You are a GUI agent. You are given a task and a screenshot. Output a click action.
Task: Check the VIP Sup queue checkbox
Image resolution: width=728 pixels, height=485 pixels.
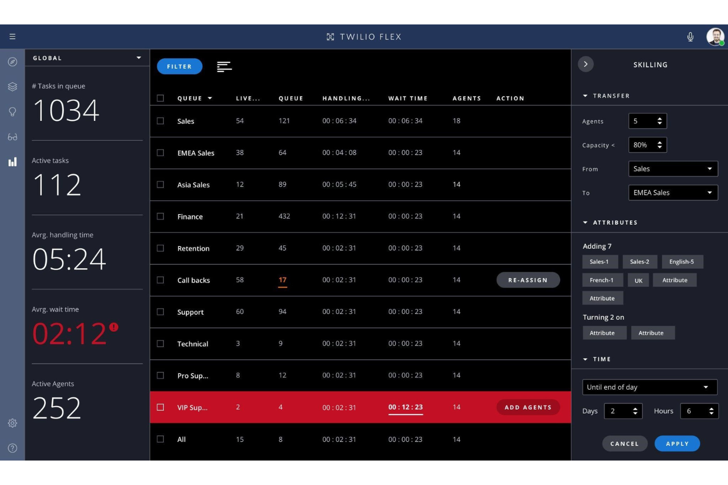coord(160,407)
